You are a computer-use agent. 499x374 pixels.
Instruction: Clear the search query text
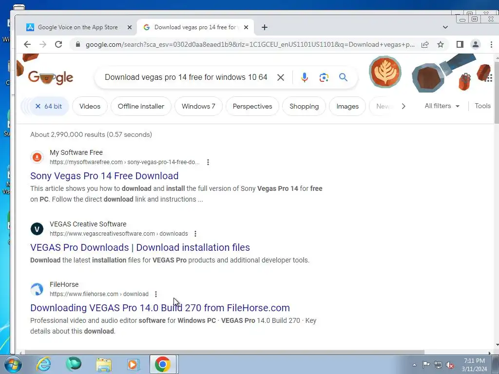[x=280, y=77]
